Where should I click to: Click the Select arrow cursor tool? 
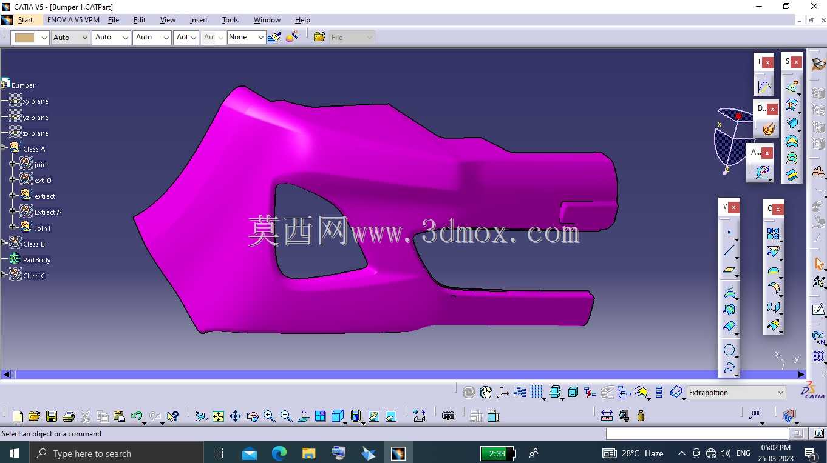[x=819, y=264]
